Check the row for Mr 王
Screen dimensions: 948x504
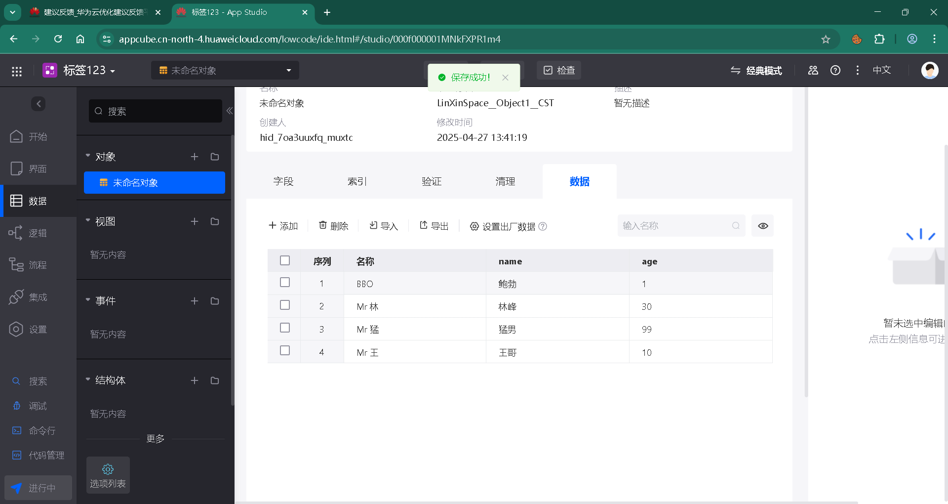point(285,350)
